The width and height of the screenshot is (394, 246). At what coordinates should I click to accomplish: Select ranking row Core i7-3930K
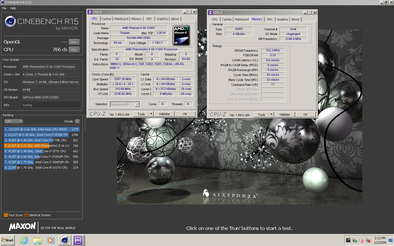(x=42, y=135)
